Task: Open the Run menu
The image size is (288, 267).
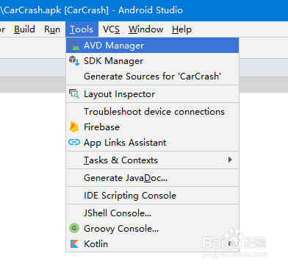Action: click(x=52, y=29)
